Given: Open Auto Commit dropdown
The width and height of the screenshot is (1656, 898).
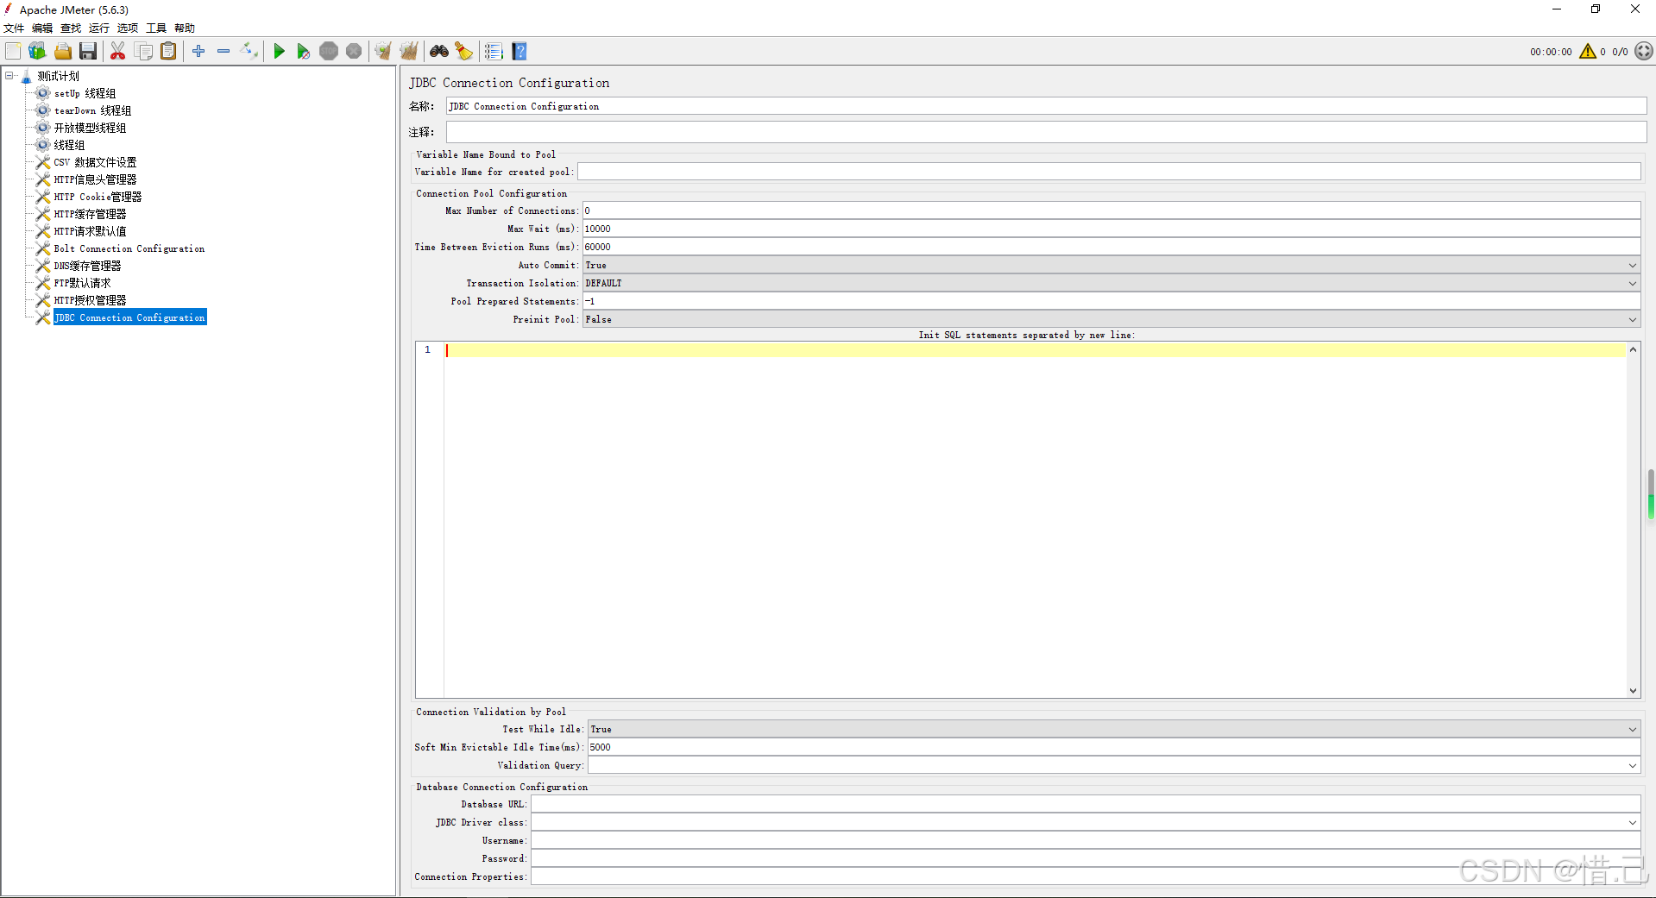Looking at the screenshot, I should point(1111,265).
